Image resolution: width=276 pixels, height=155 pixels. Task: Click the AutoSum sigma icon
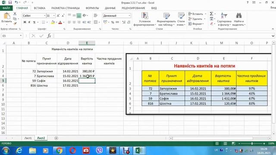click(x=211, y=14)
